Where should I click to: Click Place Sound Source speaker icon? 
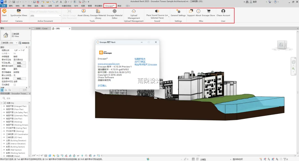[x=157, y=11]
